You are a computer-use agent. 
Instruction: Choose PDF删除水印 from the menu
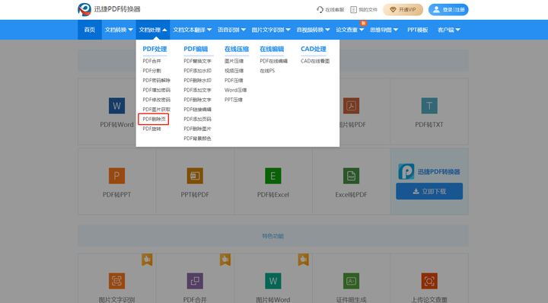tap(197, 81)
